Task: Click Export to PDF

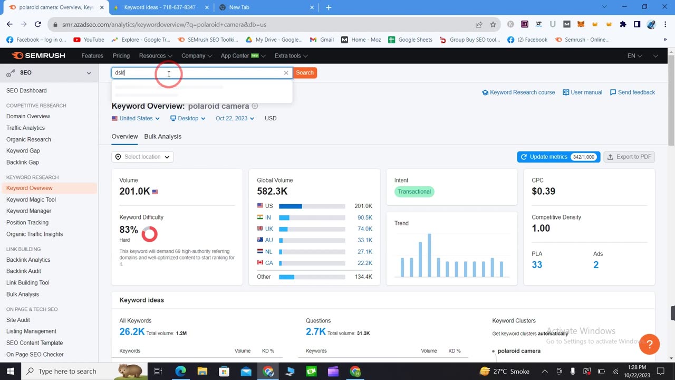Action: (629, 157)
